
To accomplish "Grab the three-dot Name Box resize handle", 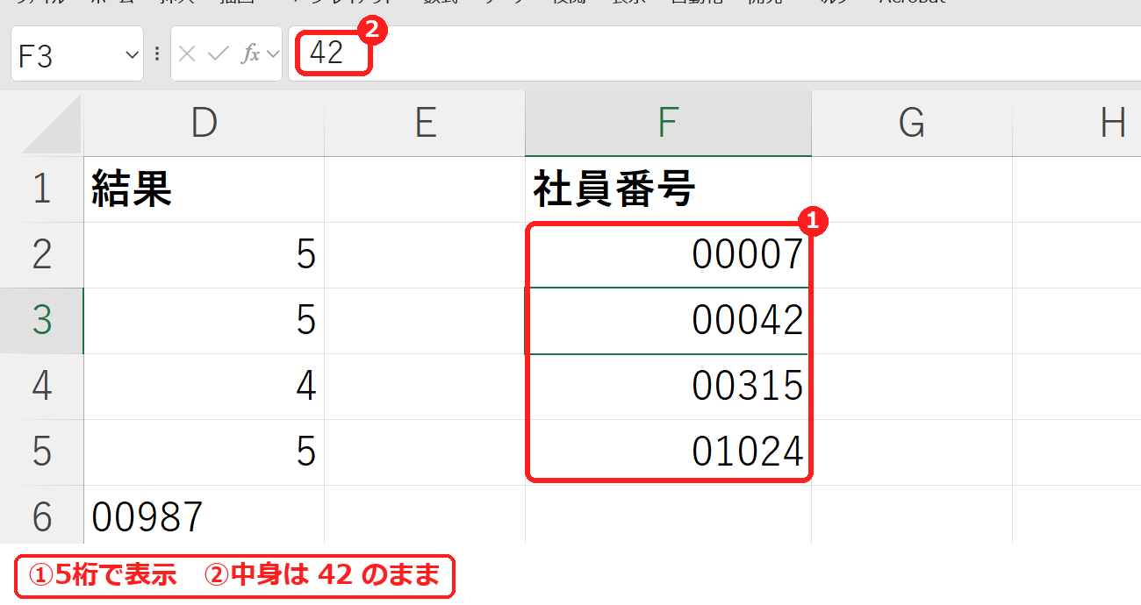I will tap(157, 54).
